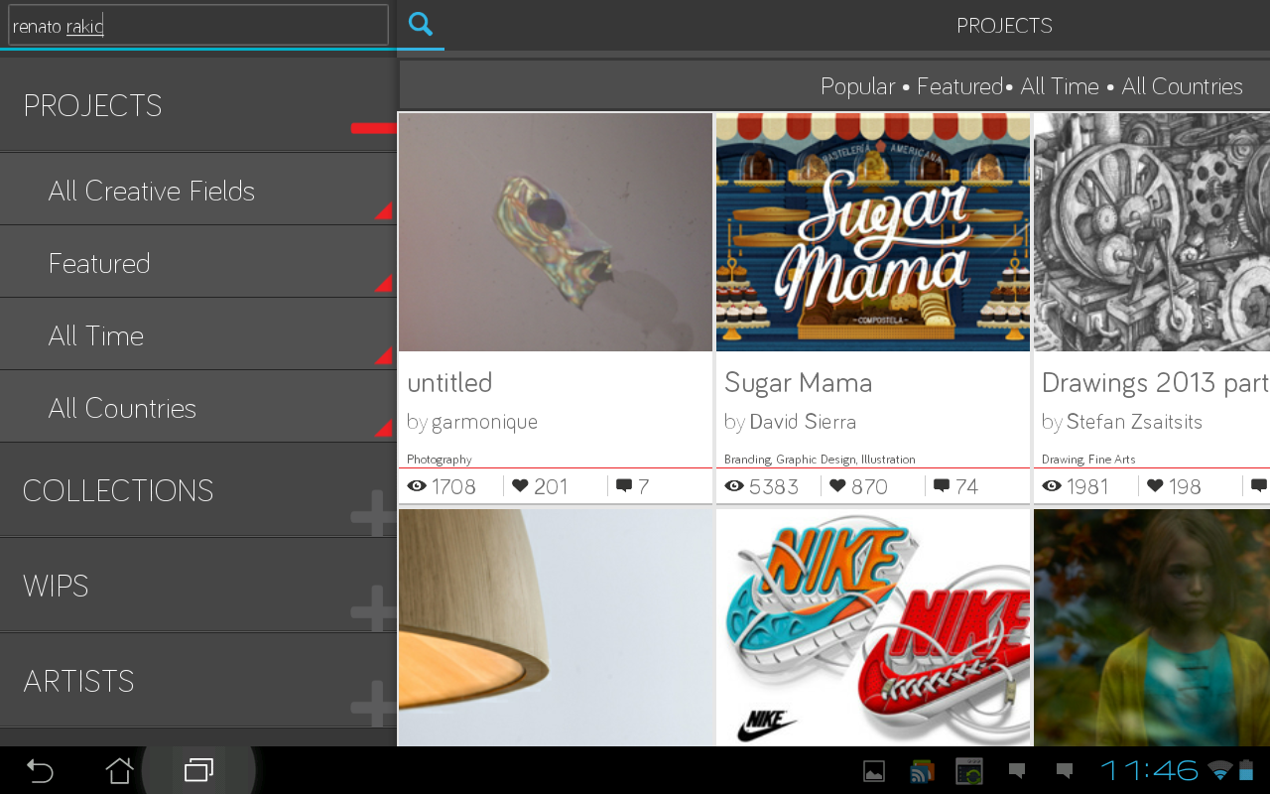Expand the ARTISTS section plus icon
This screenshot has width=1270, height=794.
pyautogui.click(x=374, y=703)
